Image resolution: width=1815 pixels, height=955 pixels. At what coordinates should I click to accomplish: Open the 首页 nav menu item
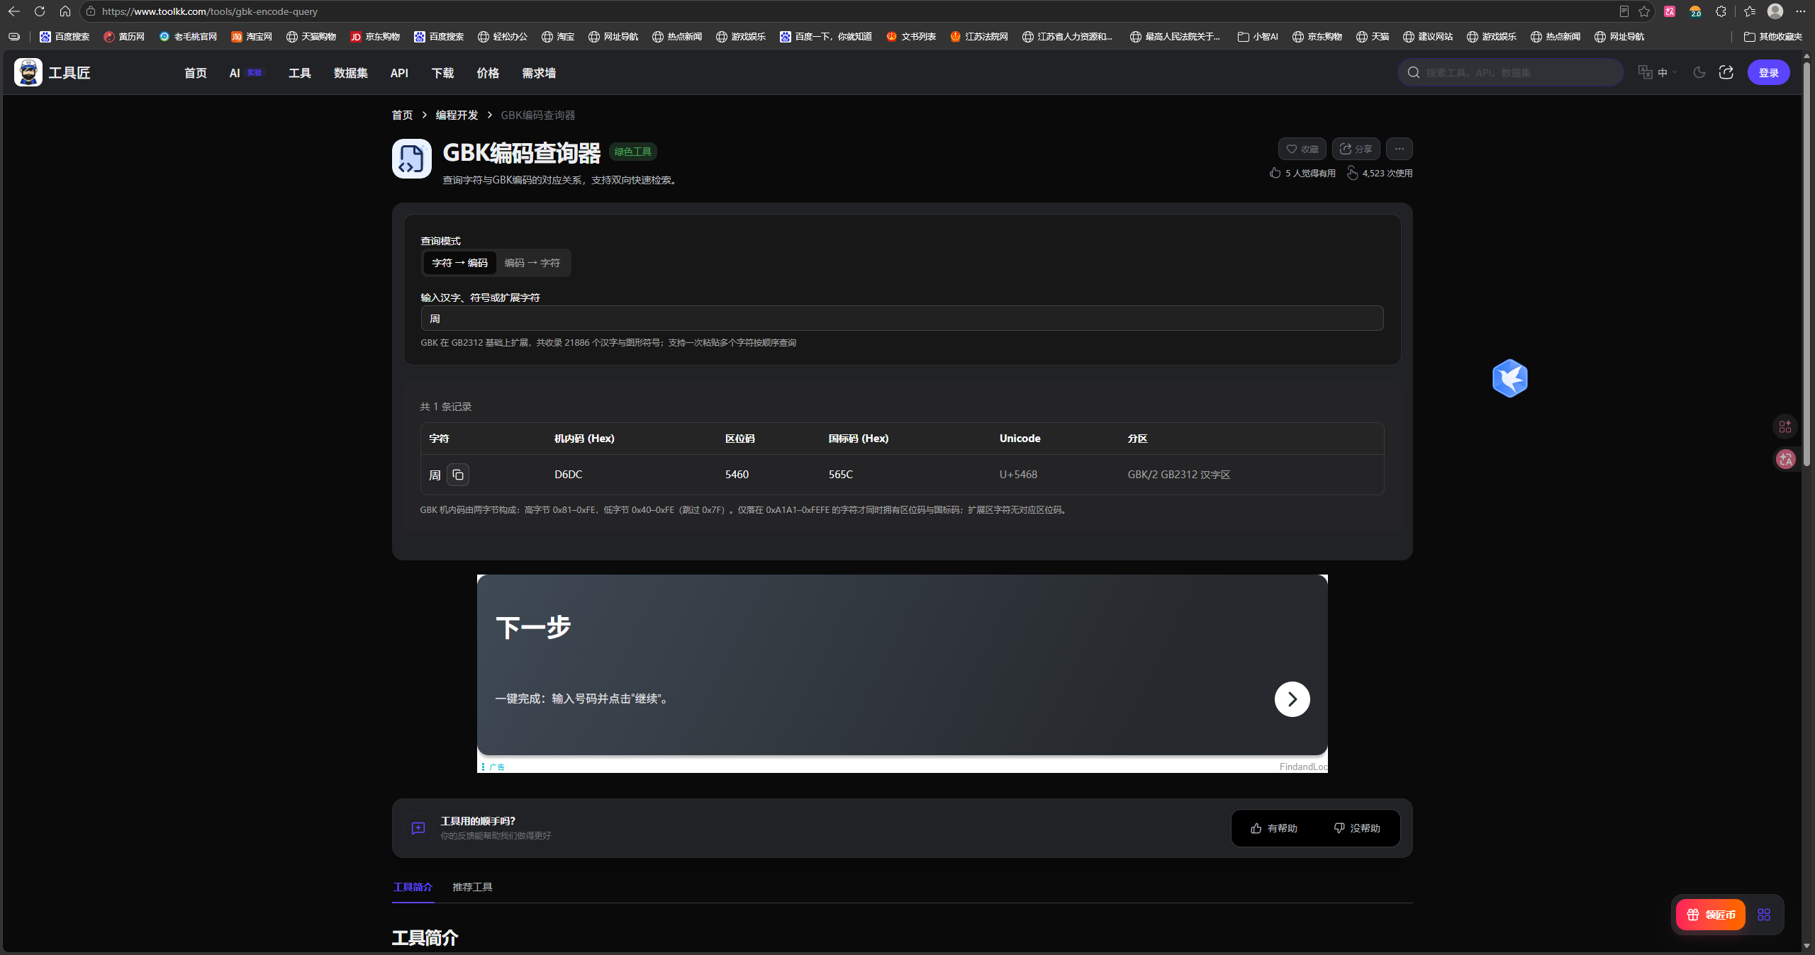tap(196, 73)
